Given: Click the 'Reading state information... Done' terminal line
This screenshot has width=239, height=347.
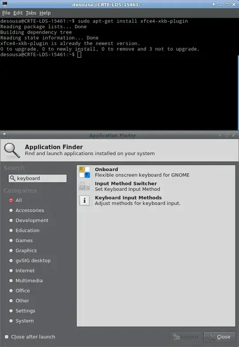Looking at the screenshot, I should tap(50, 38).
